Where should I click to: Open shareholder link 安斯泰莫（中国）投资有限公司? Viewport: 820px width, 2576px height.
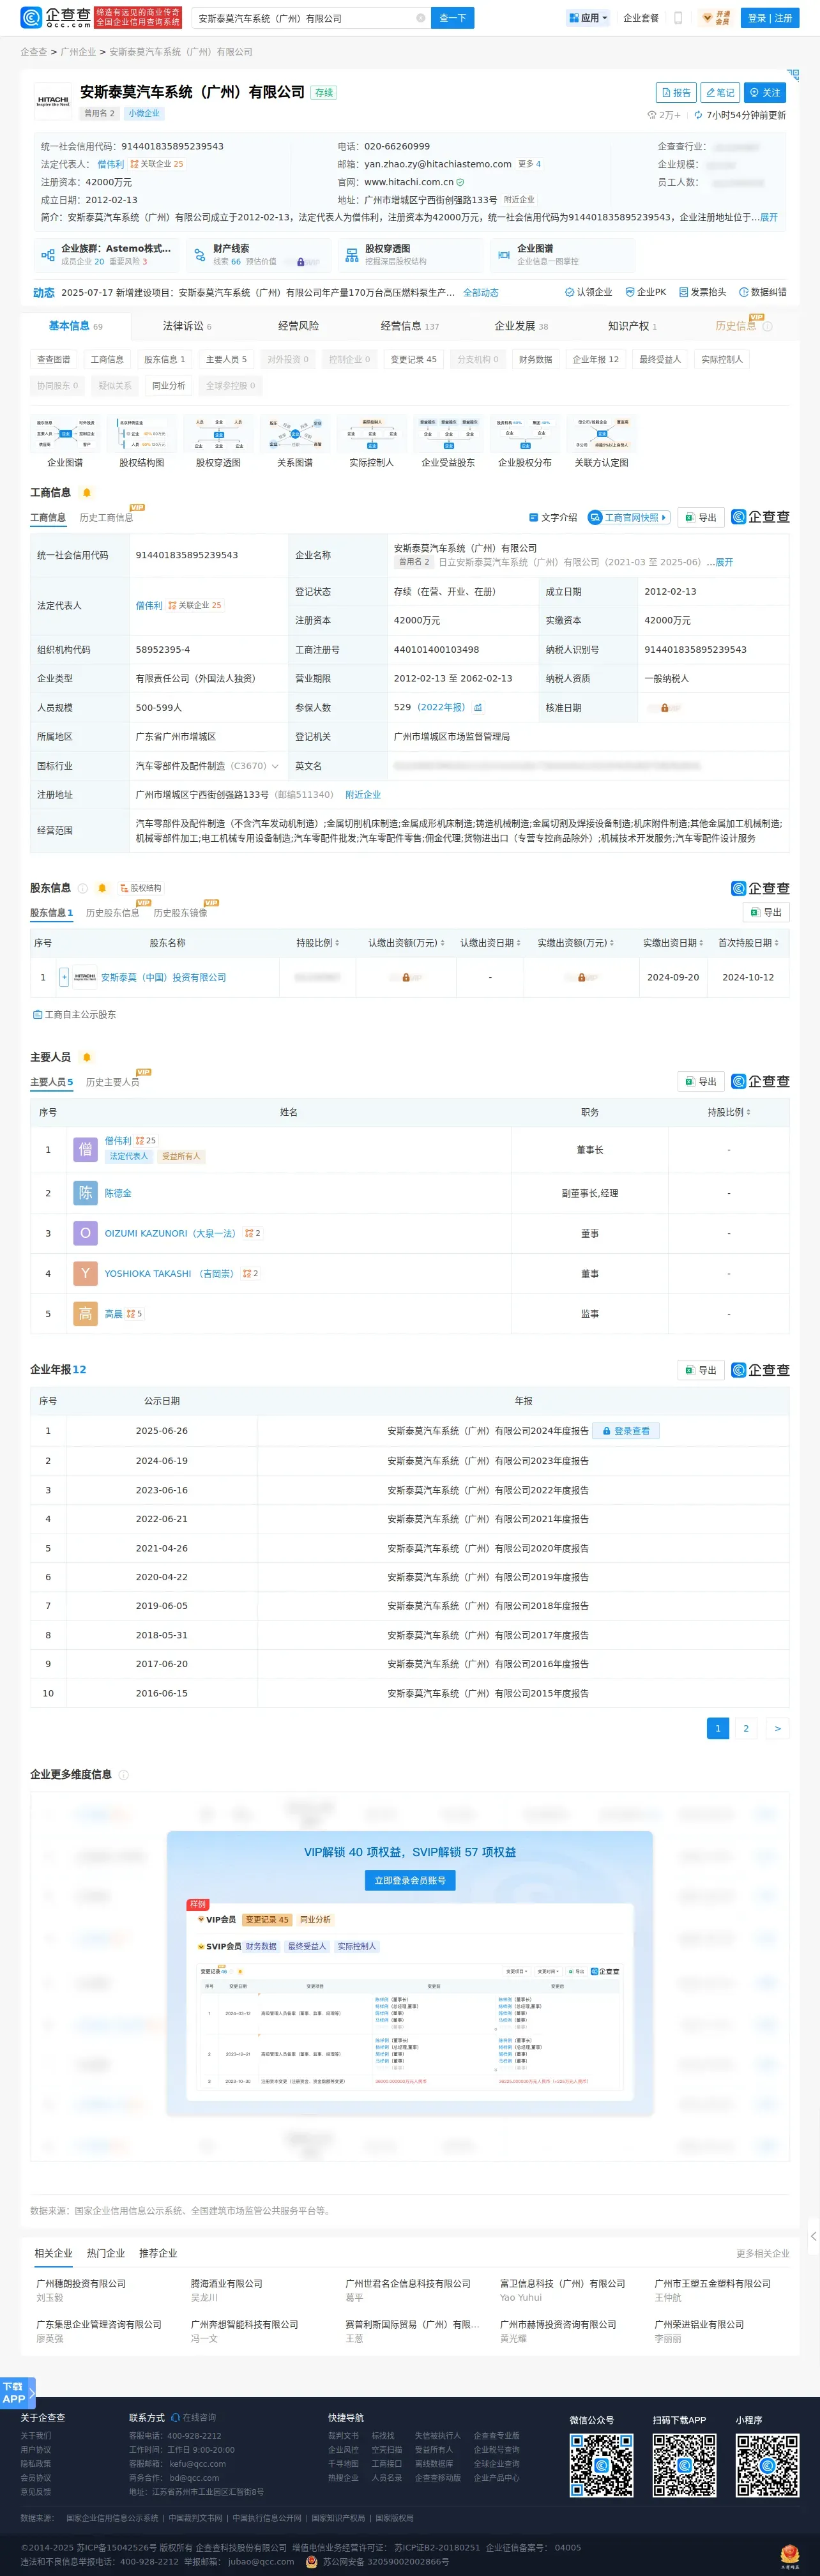click(163, 978)
